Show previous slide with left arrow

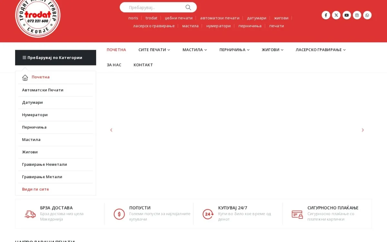111,130
